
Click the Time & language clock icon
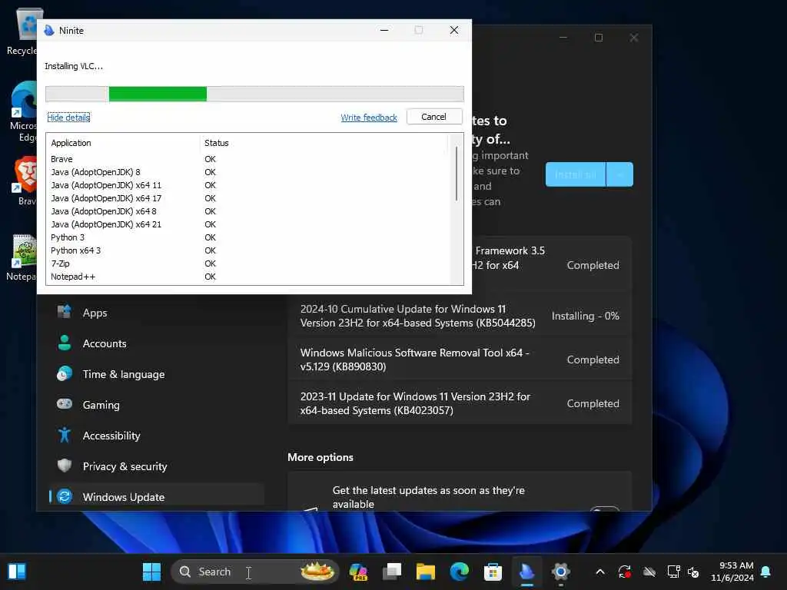click(x=65, y=374)
